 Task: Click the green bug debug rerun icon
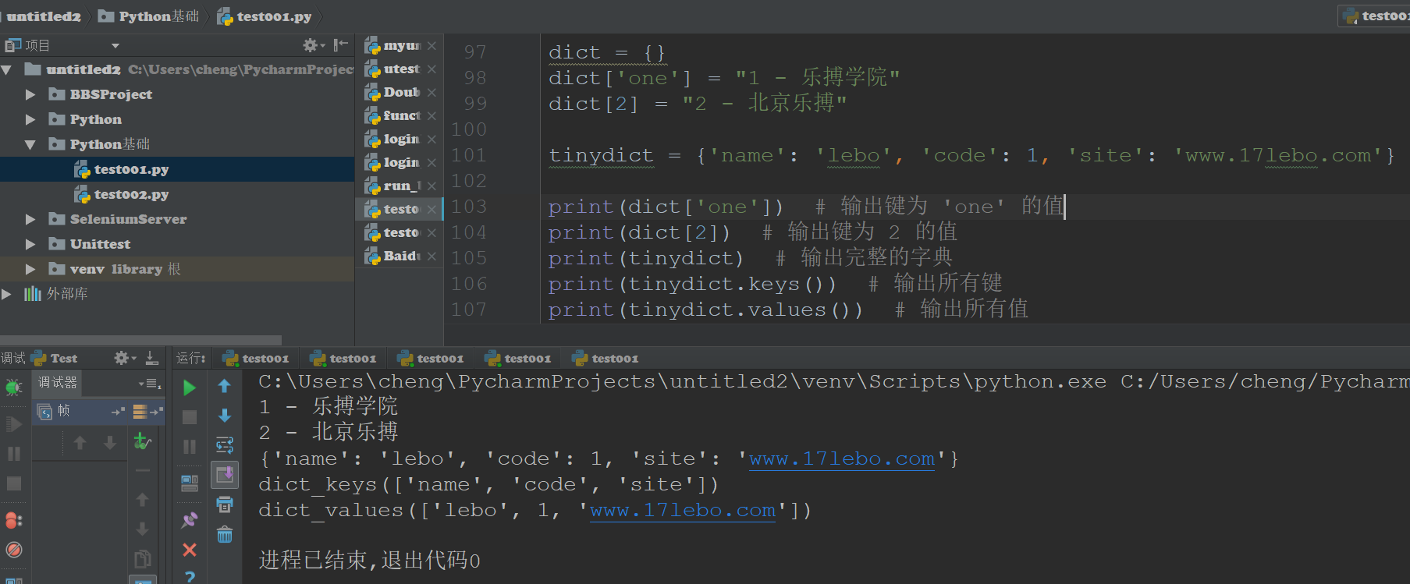[x=13, y=388]
